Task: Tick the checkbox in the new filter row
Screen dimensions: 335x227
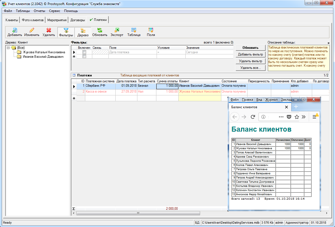Action: tap(84, 56)
